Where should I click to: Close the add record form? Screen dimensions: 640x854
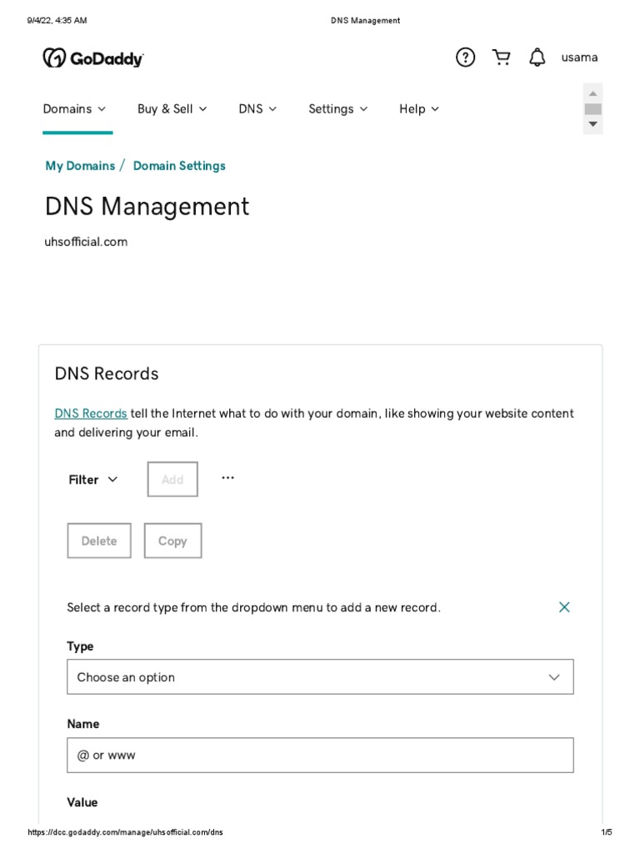pyautogui.click(x=564, y=607)
